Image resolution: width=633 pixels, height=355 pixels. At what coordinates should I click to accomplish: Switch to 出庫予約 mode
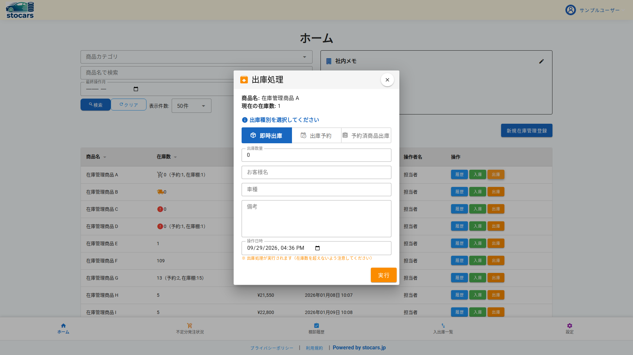point(316,135)
